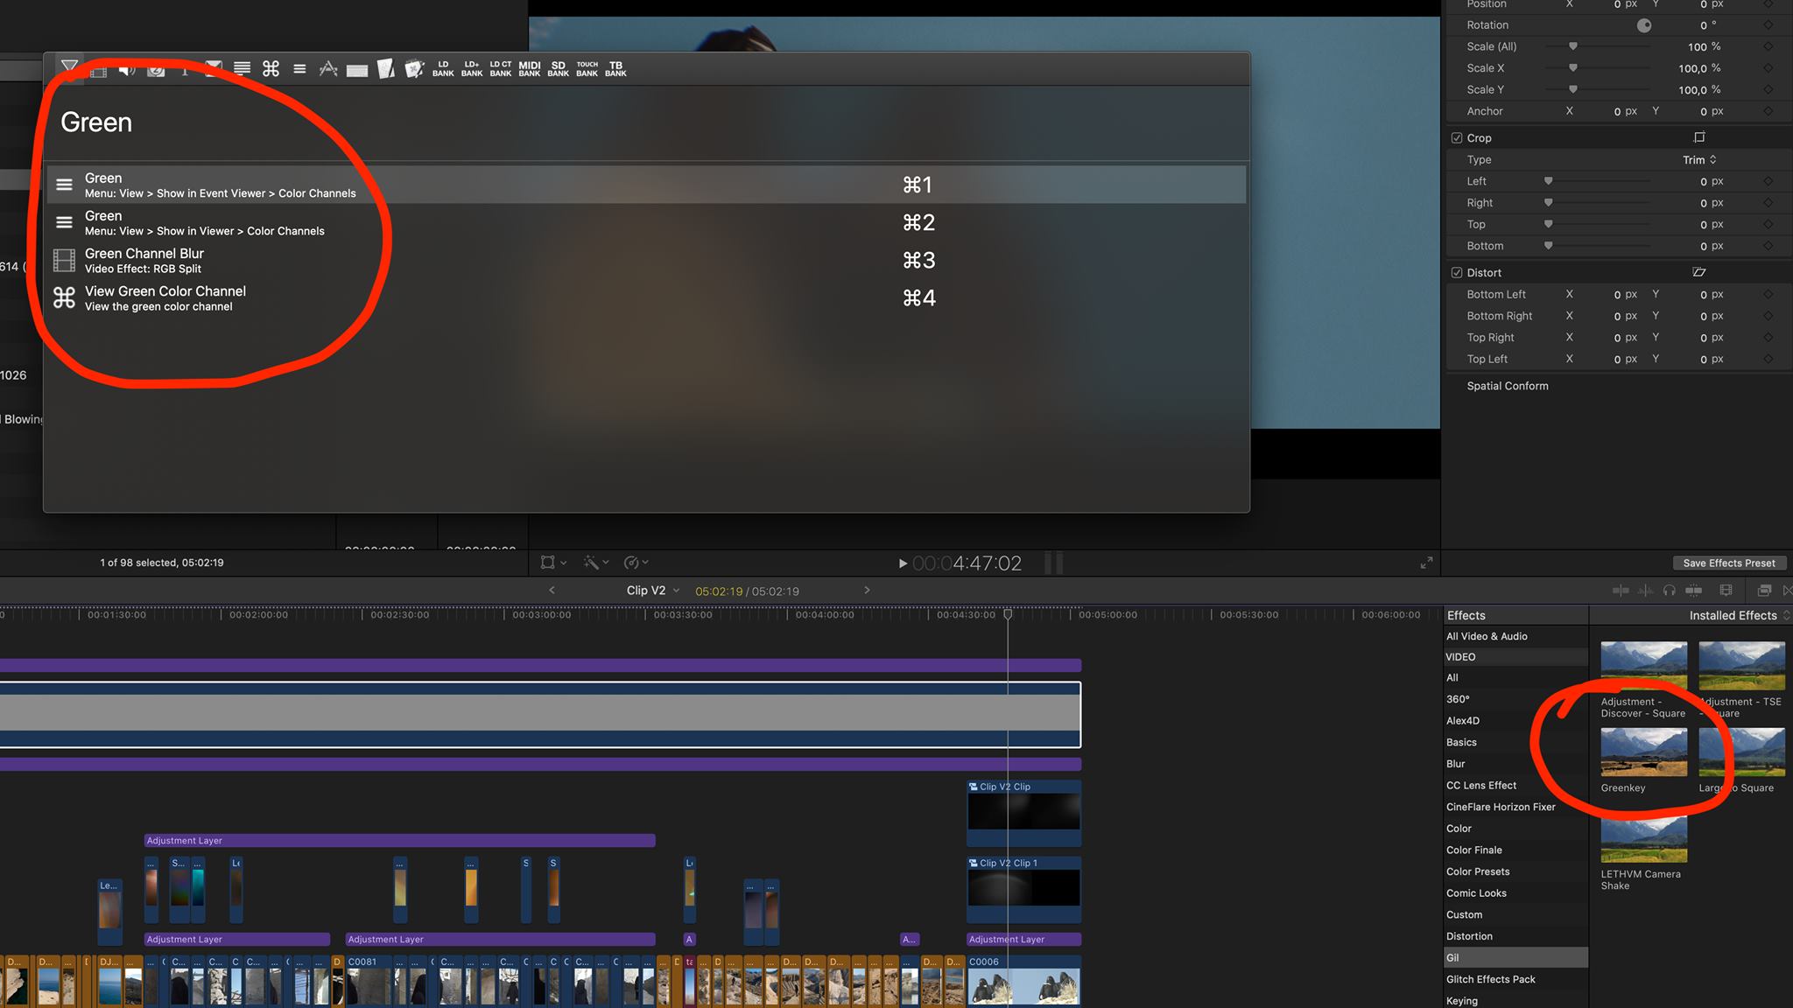Choose Green Channel Blur search result
Screen dimensions: 1793x1008
pyautogui.click(x=144, y=261)
